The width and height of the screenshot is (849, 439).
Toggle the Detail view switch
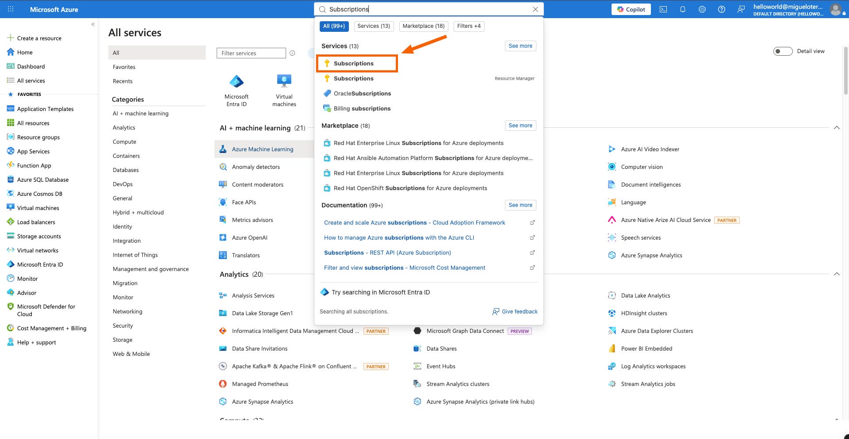783,51
